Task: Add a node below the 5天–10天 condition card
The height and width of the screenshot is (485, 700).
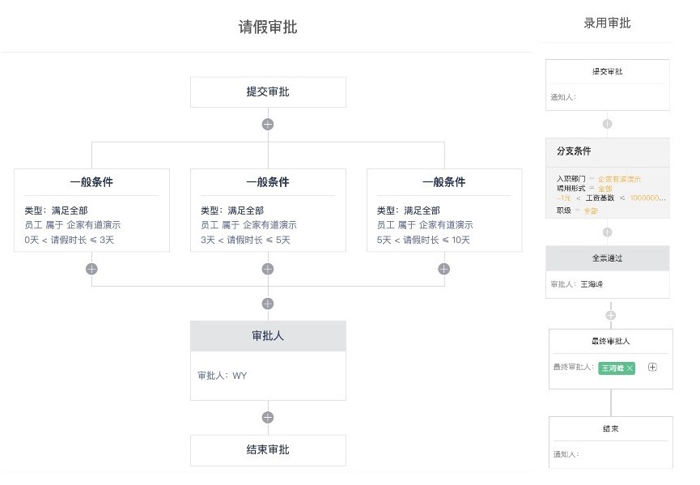Action: (x=443, y=269)
